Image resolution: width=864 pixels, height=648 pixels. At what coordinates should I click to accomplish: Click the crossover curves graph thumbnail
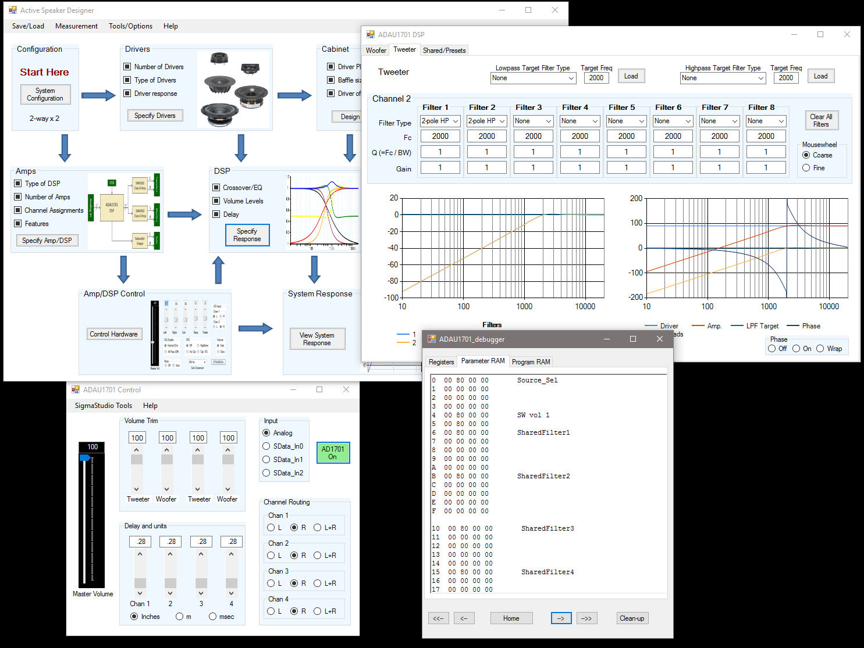pyautogui.click(x=323, y=212)
